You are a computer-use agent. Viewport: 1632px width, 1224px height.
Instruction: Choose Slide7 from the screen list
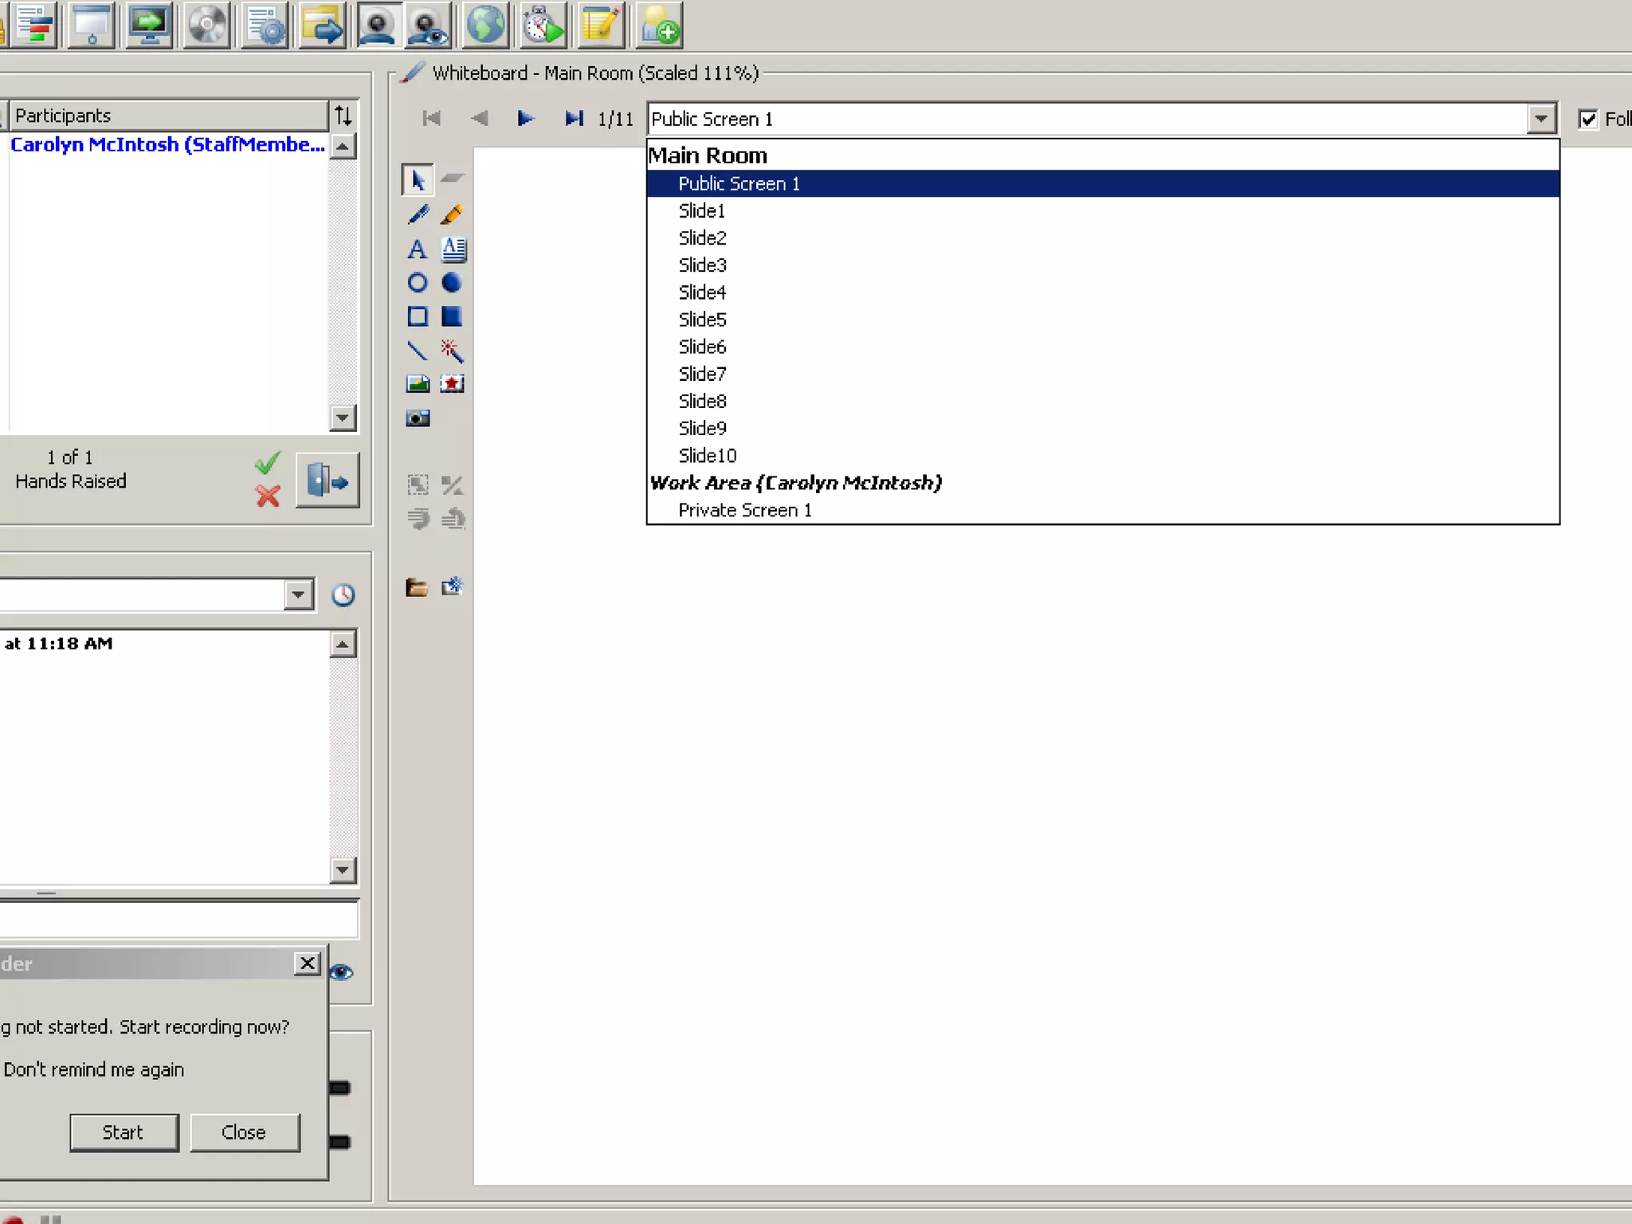click(x=1103, y=374)
